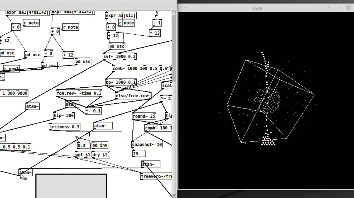
Task: Select the initmess 0.3 object
Action: click(64, 127)
